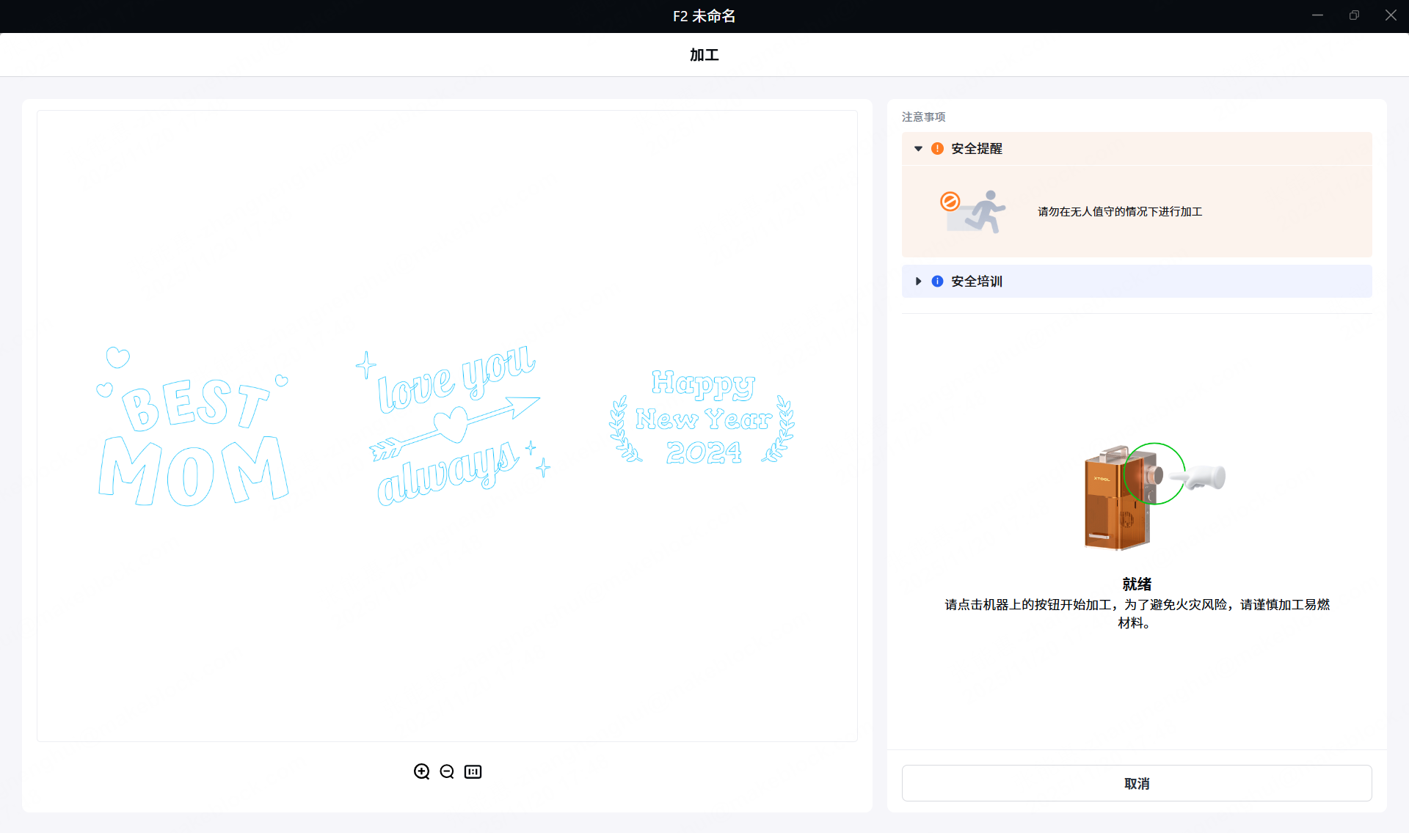The image size is (1409, 833).
Task: Click the no-leaving-unattended illustration icon
Action: (x=972, y=212)
